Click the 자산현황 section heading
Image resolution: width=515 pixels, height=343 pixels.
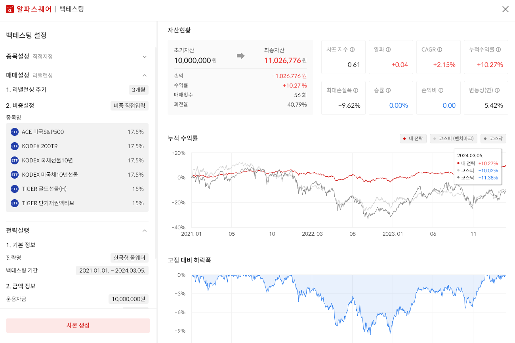click(179, 30)
